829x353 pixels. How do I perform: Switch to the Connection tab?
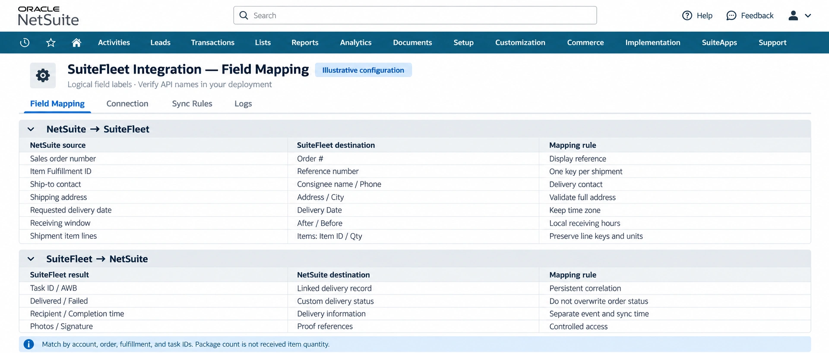tap(127, 103)
